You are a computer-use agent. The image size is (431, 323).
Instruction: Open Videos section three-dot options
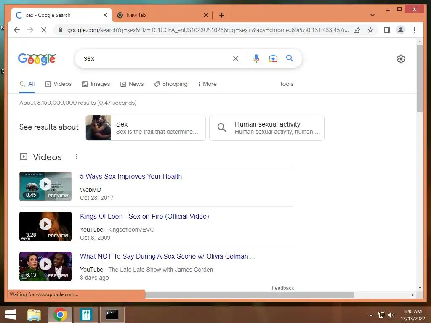(x=77, y=156)
